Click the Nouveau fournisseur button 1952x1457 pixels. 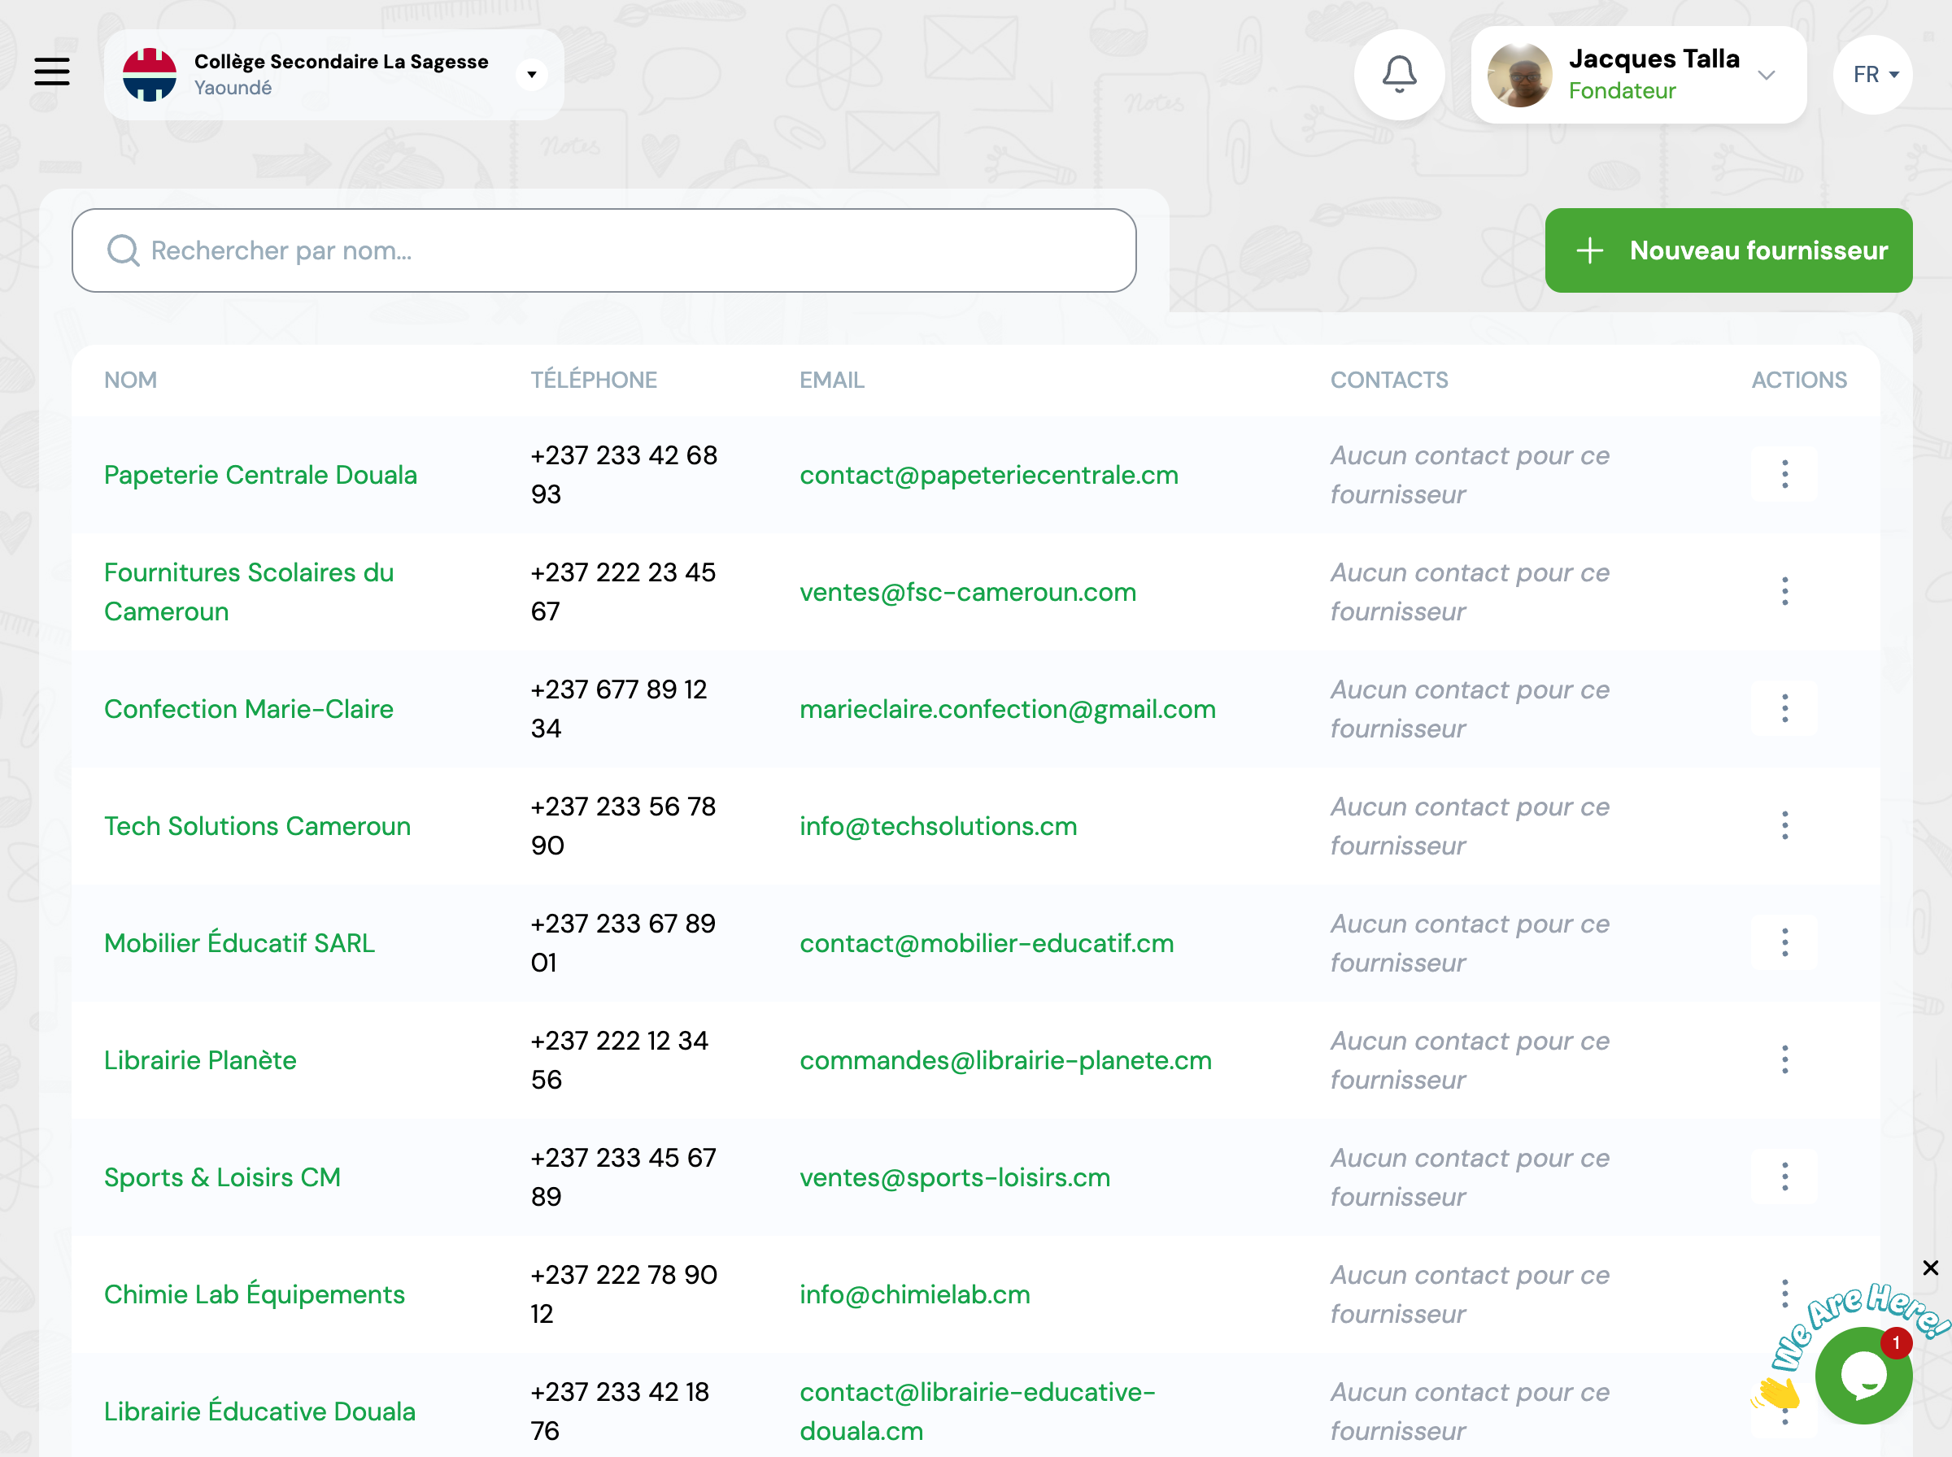[x=1728, y=250]
